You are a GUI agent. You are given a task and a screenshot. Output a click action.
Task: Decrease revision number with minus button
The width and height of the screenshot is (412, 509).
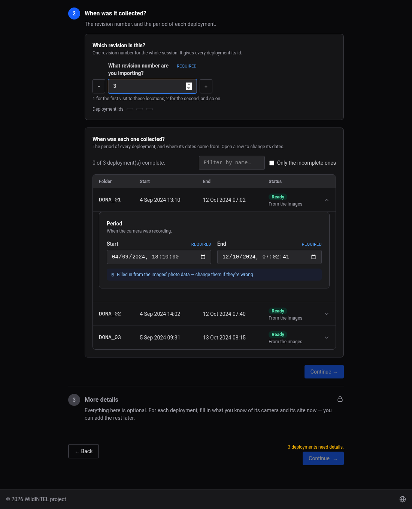(99, 86)
